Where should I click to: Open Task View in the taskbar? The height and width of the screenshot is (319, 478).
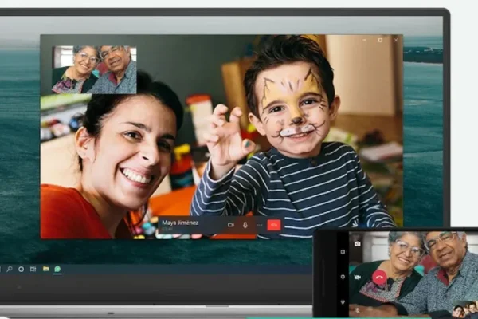(33, 269)
